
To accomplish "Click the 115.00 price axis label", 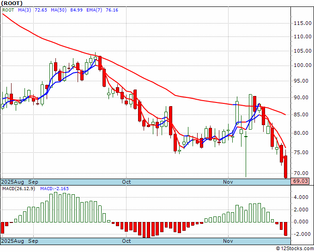I will click(x=302, y=24).
